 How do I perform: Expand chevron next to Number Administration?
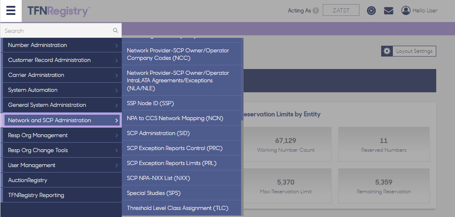(x=116, y=45)
